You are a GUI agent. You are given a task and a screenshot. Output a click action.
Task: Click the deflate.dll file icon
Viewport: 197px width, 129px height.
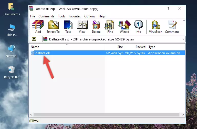tap(32, 53)
